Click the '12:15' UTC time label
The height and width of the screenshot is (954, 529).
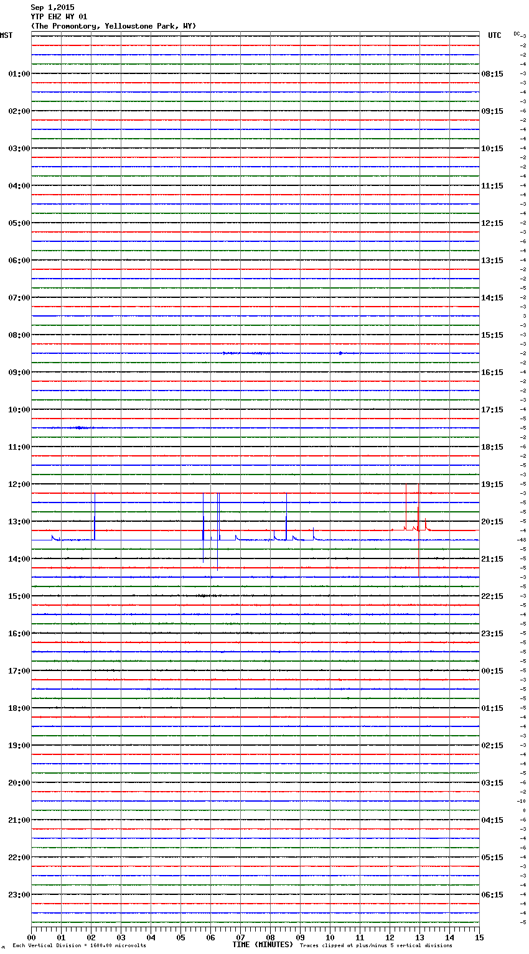(492, 223)
